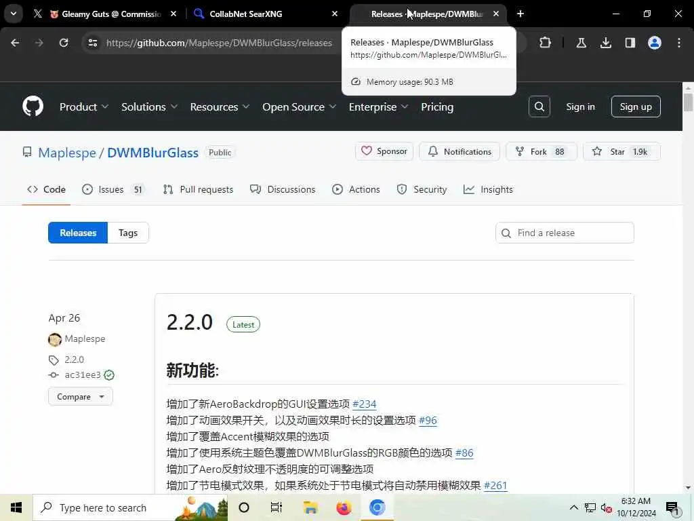The width and height of the screenshot is (694, 521).
Task: Click the Find a release search field
Action: point(565,233)
